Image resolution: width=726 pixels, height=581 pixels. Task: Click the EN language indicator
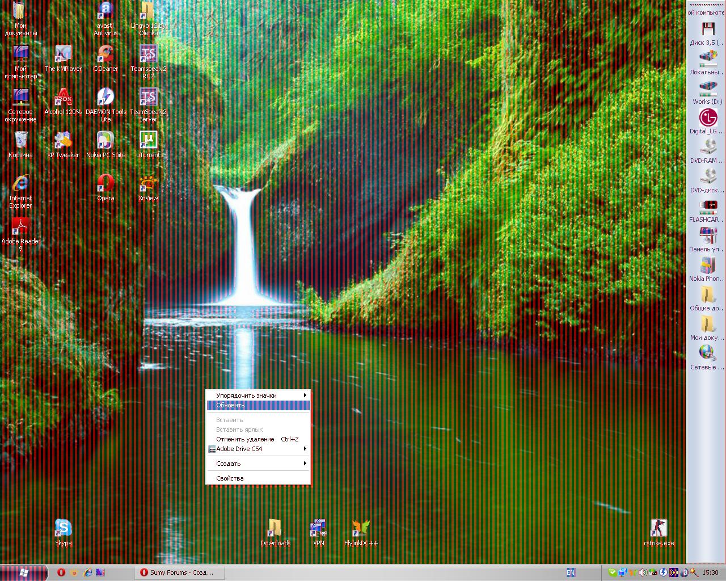(x=571, y=572)
